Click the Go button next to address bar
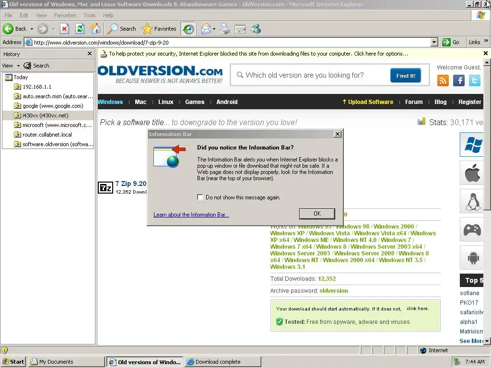The image size is (491, 368). pyautogui.click(x=451, y=42)
